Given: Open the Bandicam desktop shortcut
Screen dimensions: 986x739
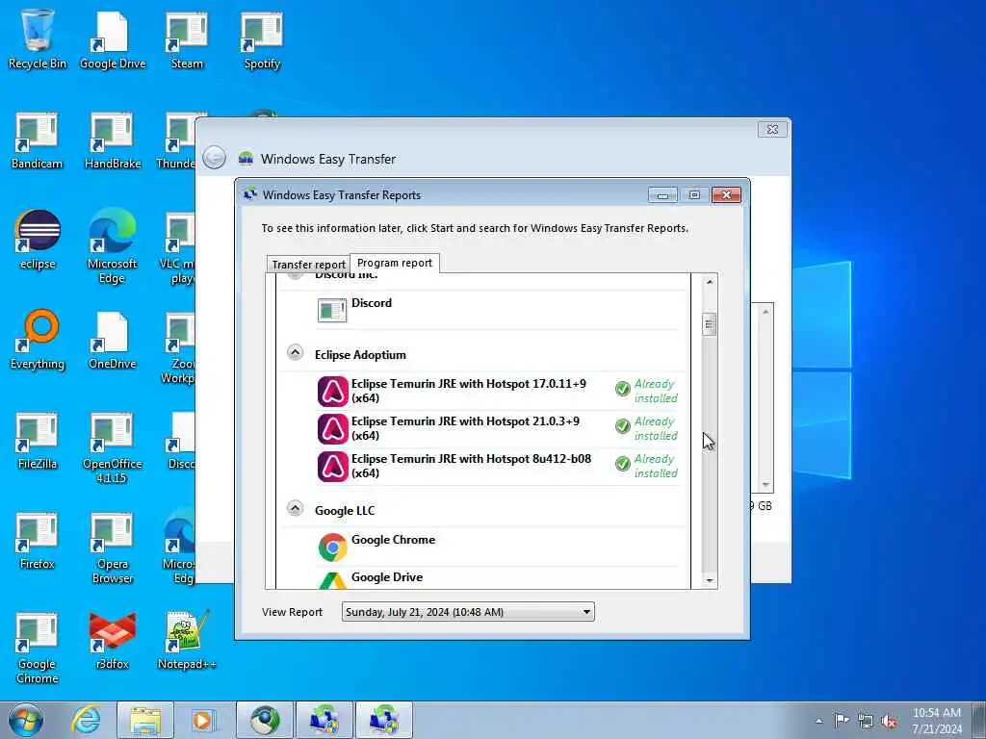Looking at the screenshot, I should (38, 140).
